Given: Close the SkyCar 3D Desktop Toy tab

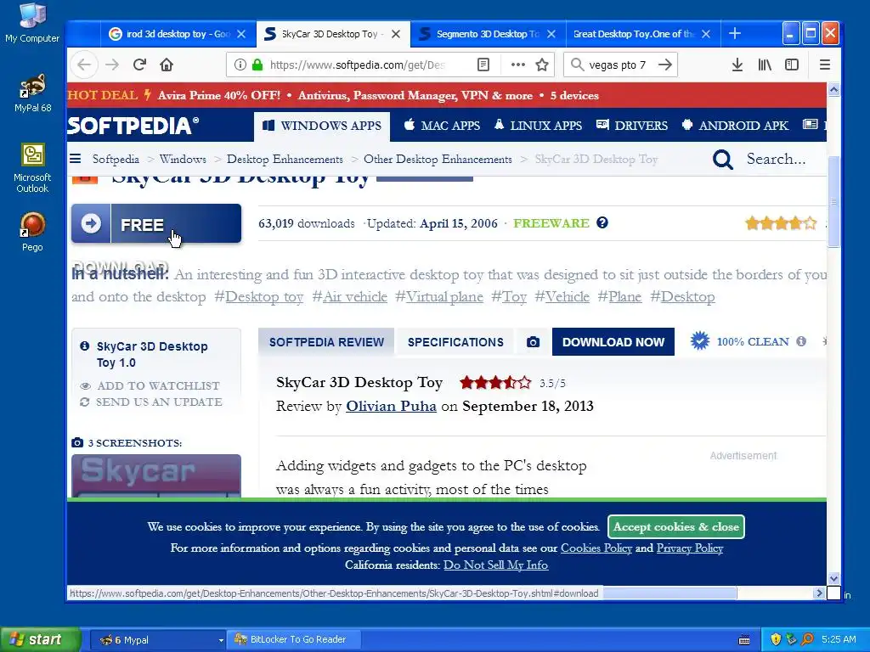Looking at the screenshot, I should click(x=396, y=34).
